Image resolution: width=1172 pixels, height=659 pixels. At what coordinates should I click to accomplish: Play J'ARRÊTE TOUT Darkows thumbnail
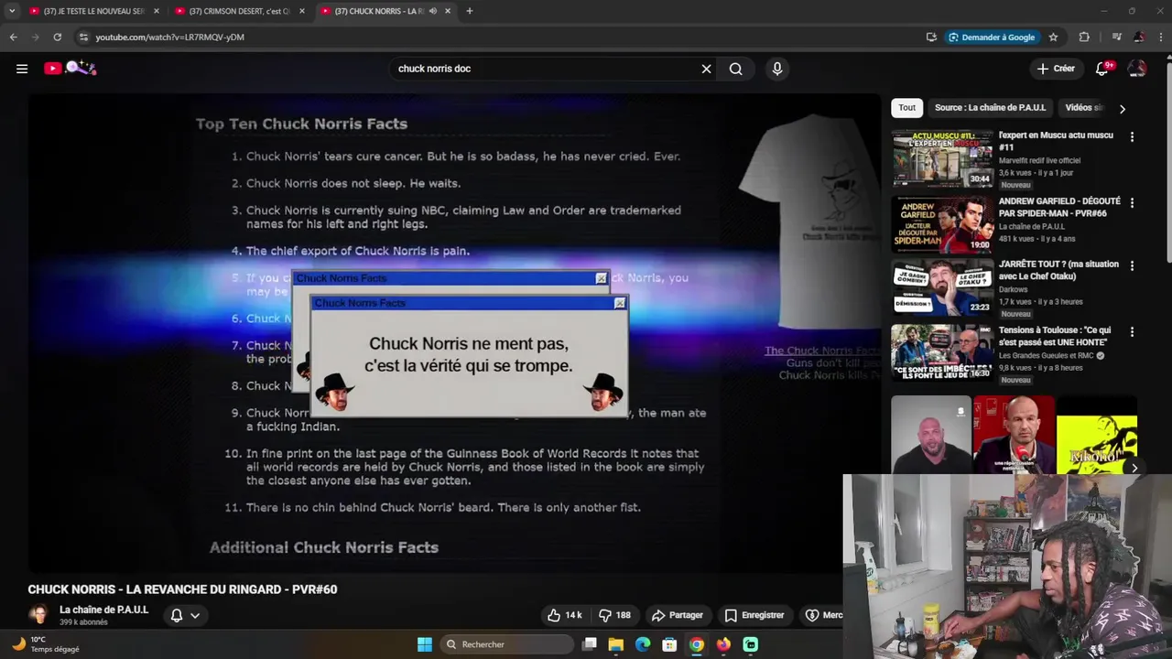point(942,287)
